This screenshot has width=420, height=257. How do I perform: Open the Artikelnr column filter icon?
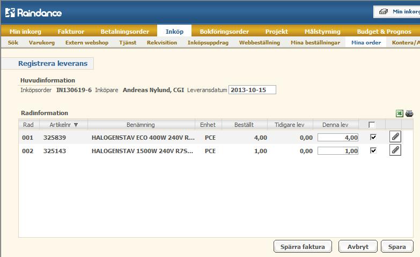coord(76,125)
